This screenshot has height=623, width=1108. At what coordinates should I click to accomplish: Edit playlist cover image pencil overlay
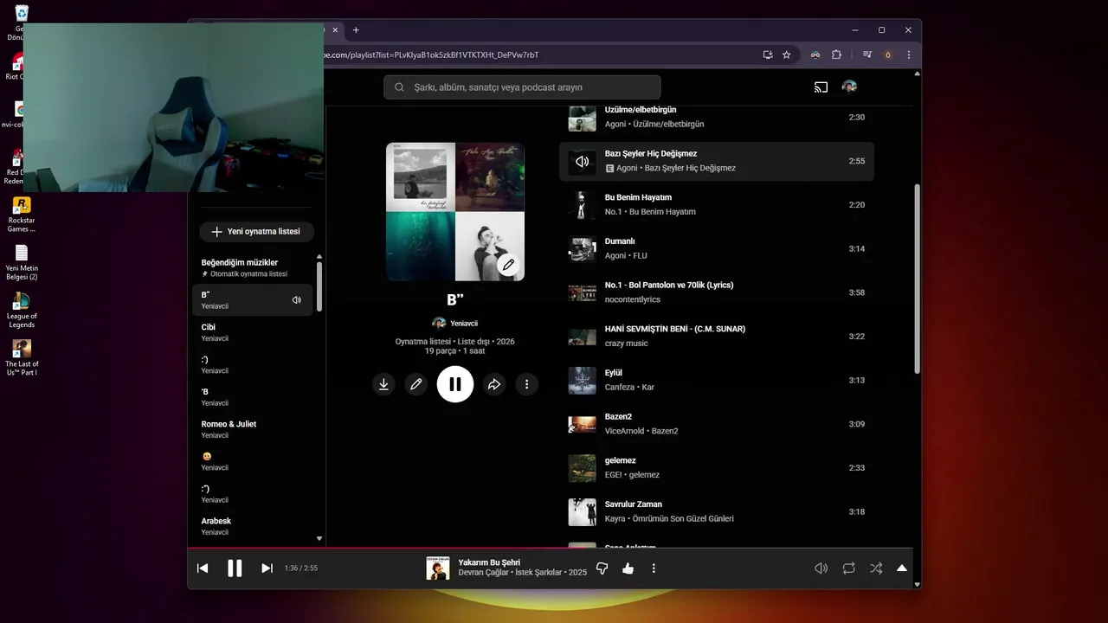point(508,265)
